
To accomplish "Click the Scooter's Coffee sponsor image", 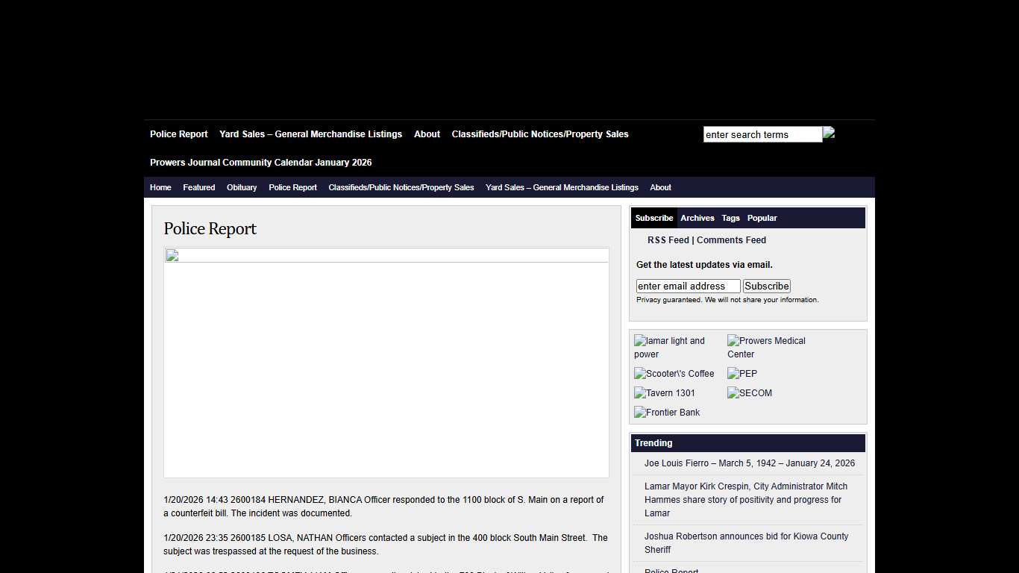I will click(x=674, y=374).
